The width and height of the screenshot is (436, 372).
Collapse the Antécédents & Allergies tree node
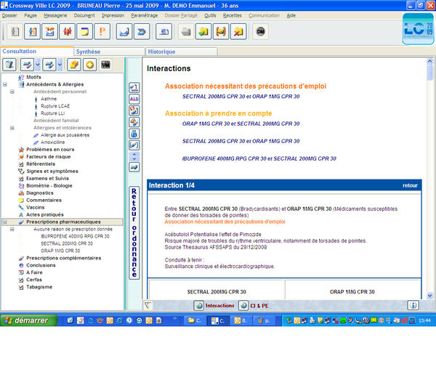tap(5, 84)
